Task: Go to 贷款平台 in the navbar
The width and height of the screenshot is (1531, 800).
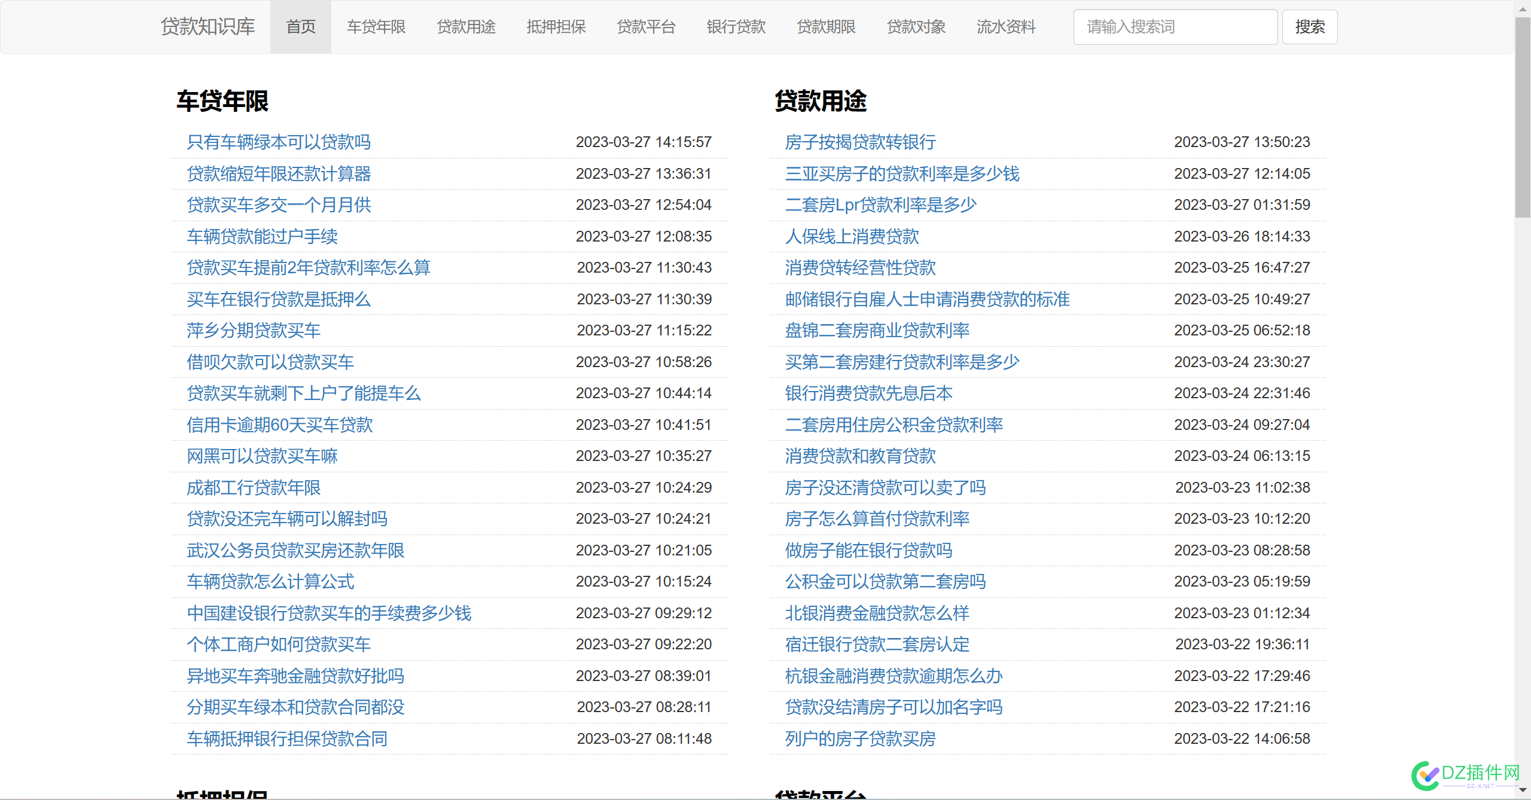Action: pos(646,27)
